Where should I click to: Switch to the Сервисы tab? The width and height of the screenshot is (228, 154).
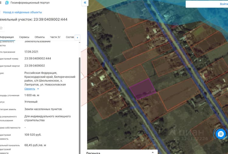[24, 37]
